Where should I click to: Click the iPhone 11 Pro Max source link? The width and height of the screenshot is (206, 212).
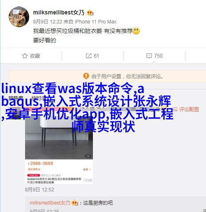[x=95, y=22]
